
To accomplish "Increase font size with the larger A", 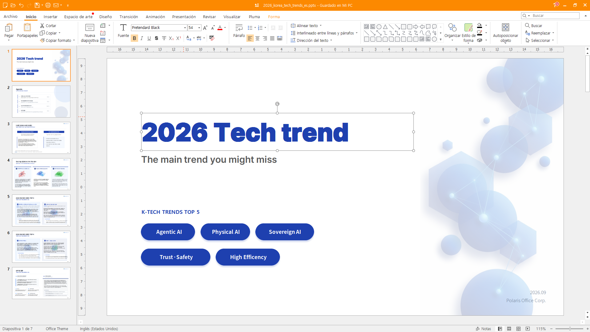I will click(x=205, y=28).
